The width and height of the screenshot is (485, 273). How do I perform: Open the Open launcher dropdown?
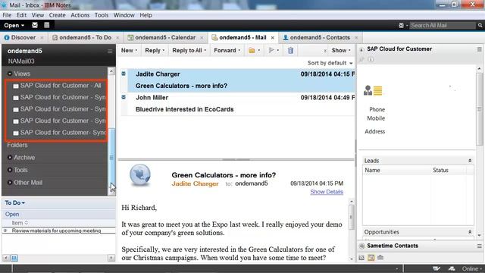[14, 25]
